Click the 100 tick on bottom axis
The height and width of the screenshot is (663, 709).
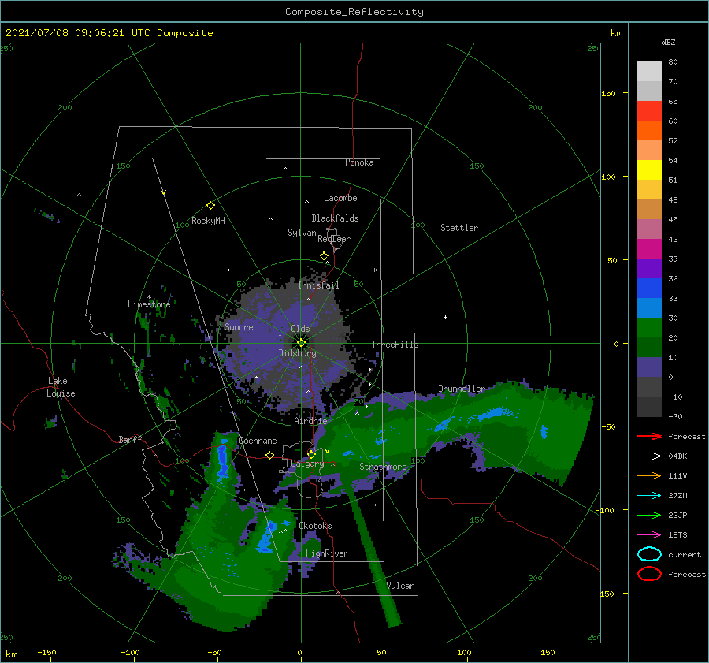click(464, 652)
